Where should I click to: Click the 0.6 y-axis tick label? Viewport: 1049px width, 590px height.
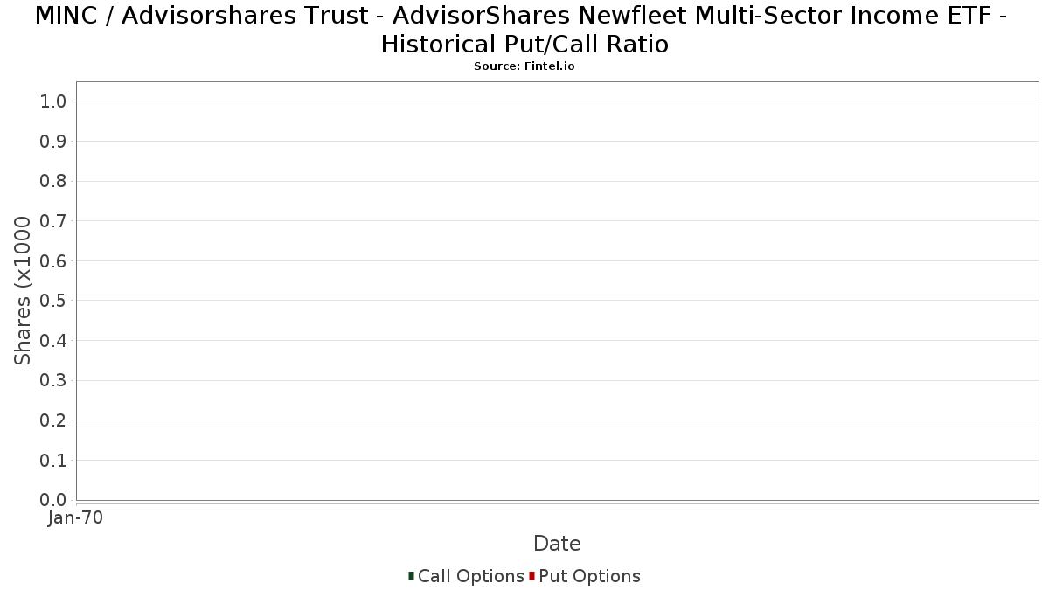53,261
